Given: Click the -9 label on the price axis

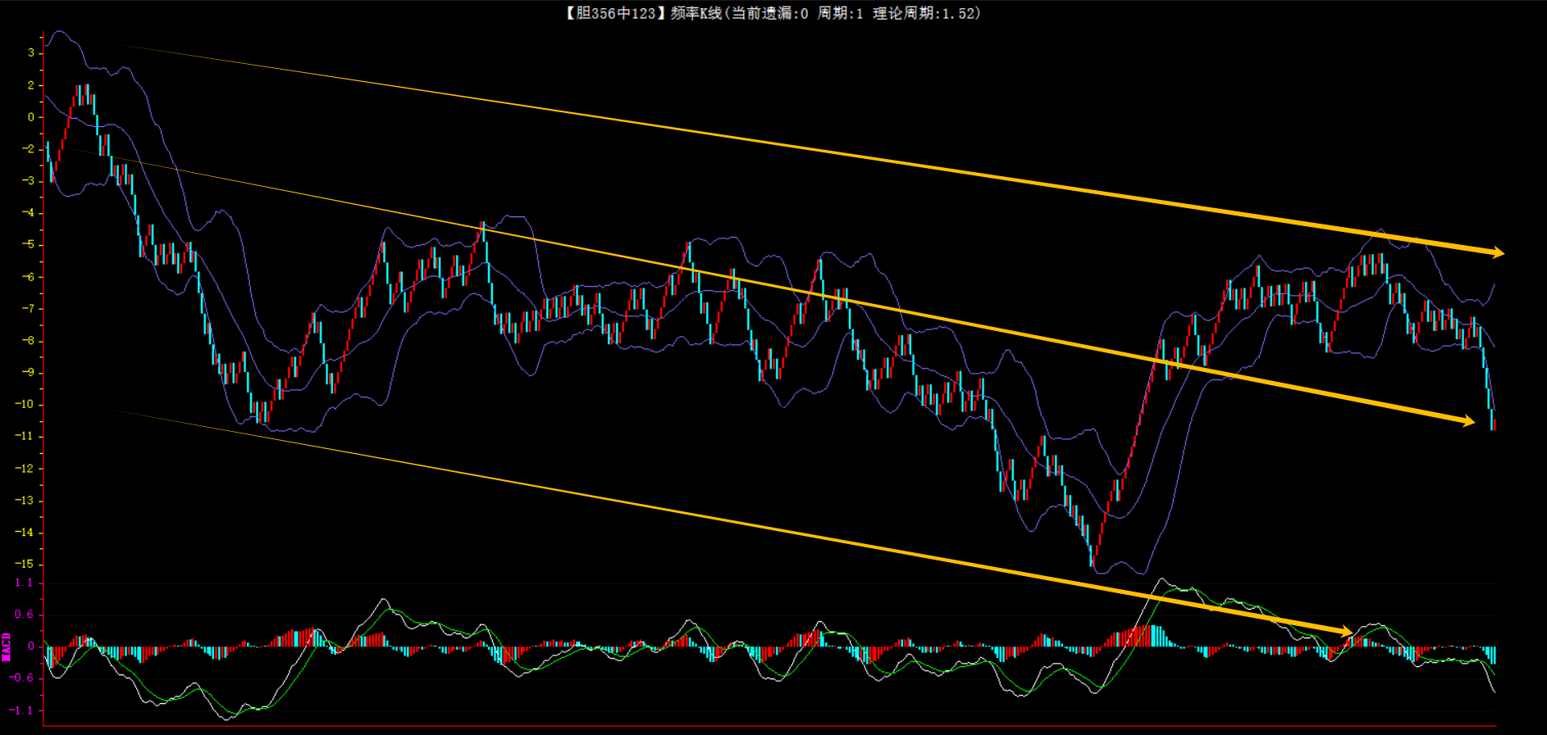Looking at the screenshot, I should pyautogui.click(x=28, y=373).
